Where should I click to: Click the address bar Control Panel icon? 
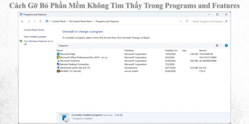point(47,21)
